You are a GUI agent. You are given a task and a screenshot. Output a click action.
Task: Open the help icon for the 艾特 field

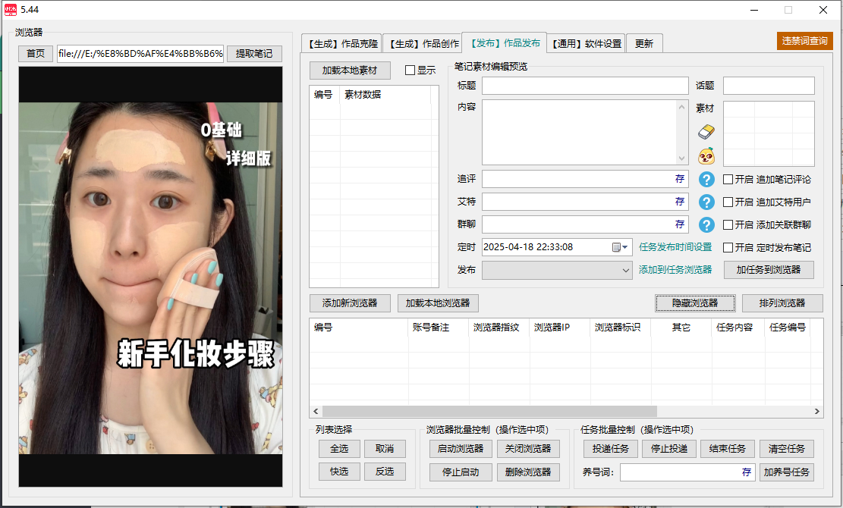pos(706,202)
